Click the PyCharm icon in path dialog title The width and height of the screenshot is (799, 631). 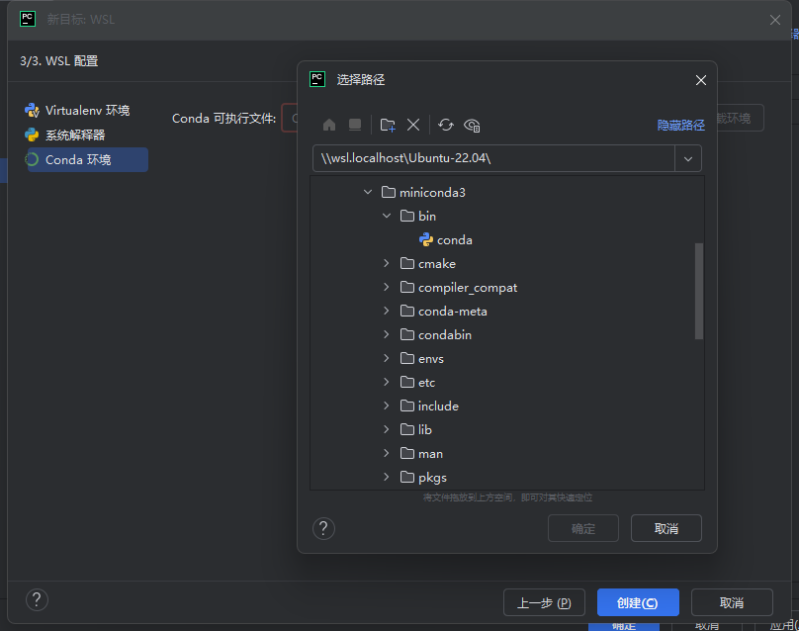(x=317, y=79)
